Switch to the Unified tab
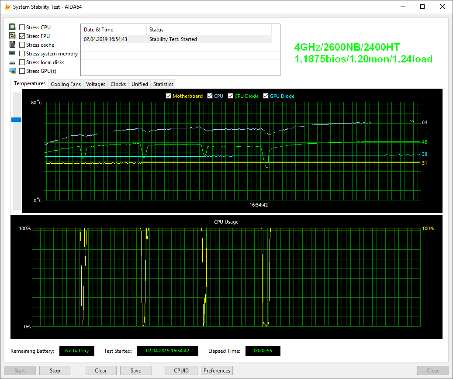 [x=140, y=84]
